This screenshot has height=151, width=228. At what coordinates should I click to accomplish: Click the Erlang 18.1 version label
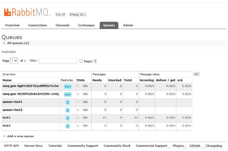(78, 15)
